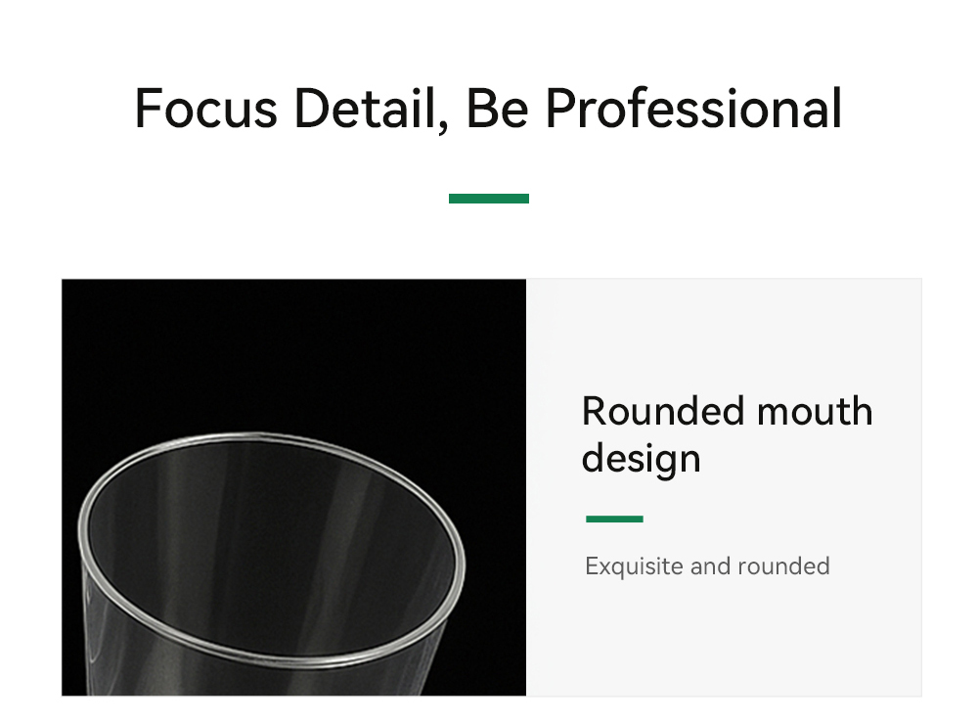Screen dimensions: 978x723
Task: Click the "Exquisite and rounded" caption
Action: pos(707,565)
